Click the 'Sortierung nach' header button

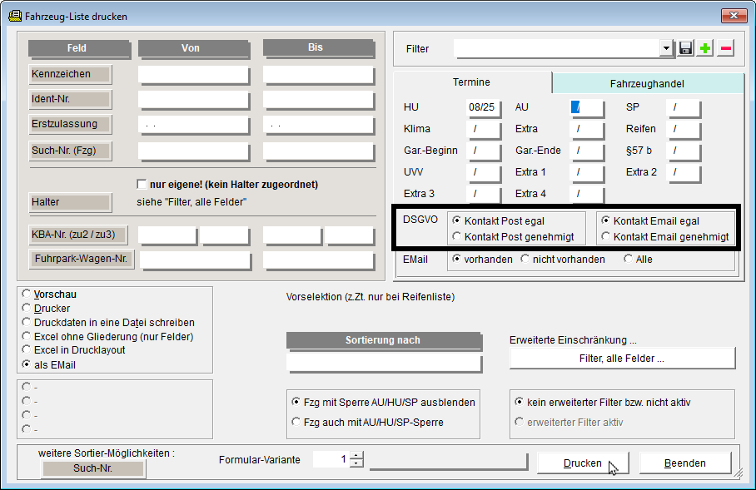tap(383, 340)
